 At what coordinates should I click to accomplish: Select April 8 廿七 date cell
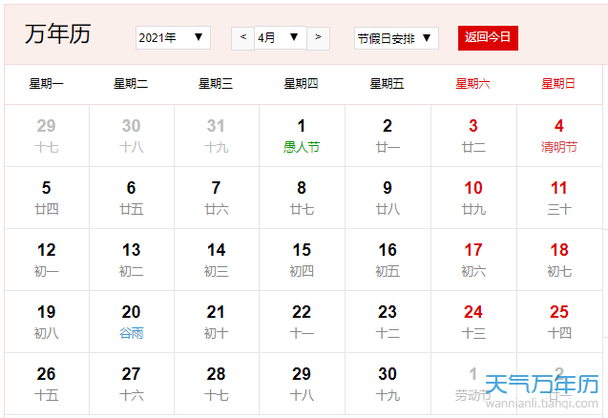point(302,198)
